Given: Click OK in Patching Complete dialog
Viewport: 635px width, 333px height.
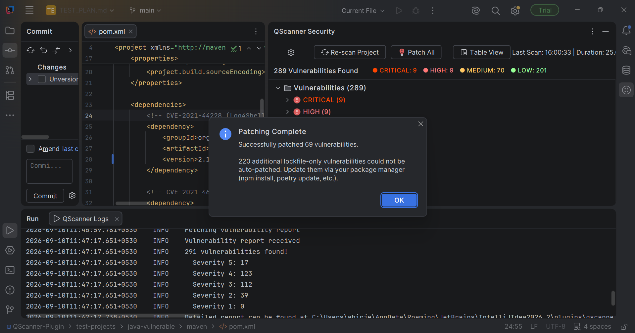Looking at the screenshot, I should point(399,200).
